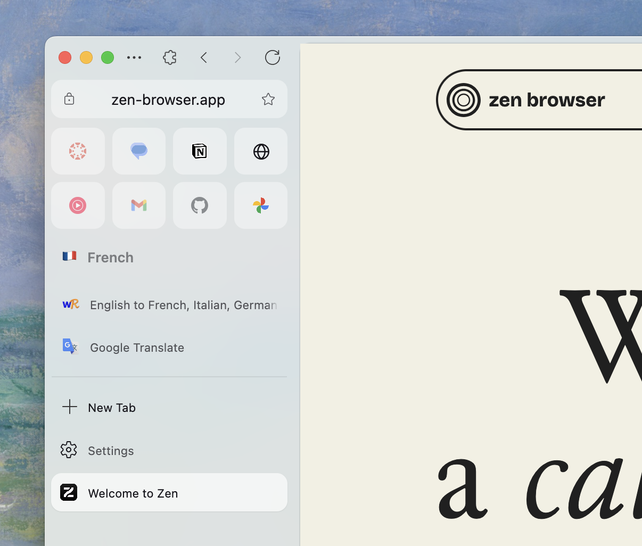The height and width of the screenshot is (546, 642).
Task: Open the GitHub pinned essential
Action: (200, 205)
